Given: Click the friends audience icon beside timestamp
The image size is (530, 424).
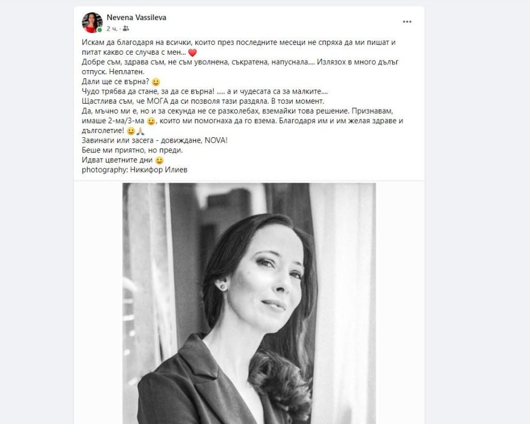Looking at the screenshot, I should (x=126, y=29).
